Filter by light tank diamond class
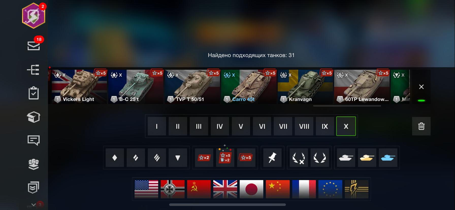Screen dimensions: 455x210 click(115, 157)
